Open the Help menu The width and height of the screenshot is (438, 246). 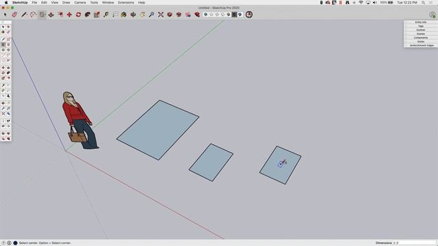142,3
